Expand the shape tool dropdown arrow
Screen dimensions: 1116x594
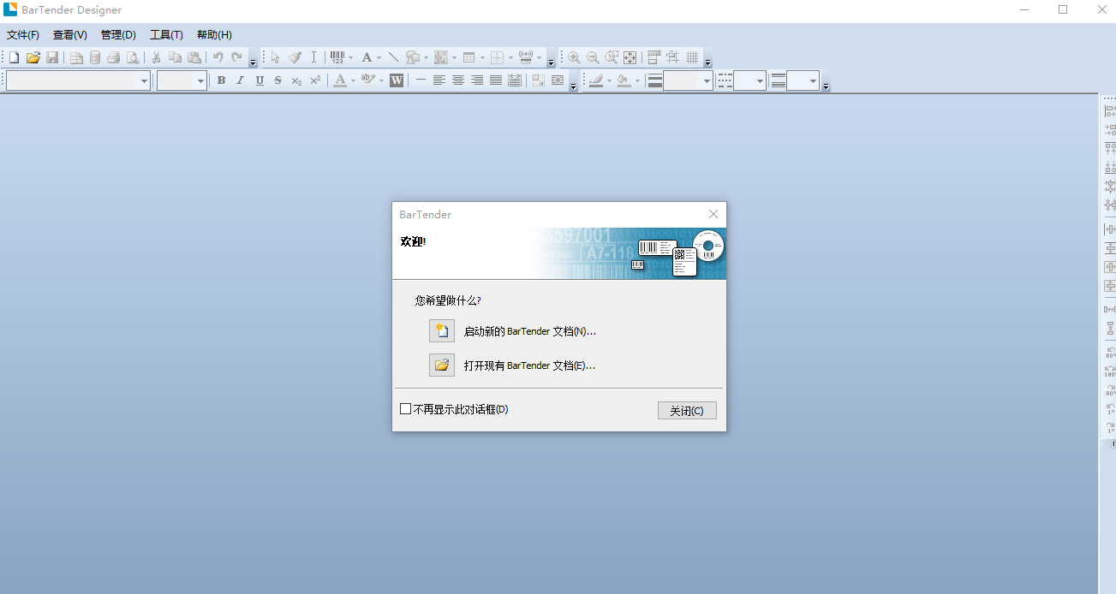point(426,58)
